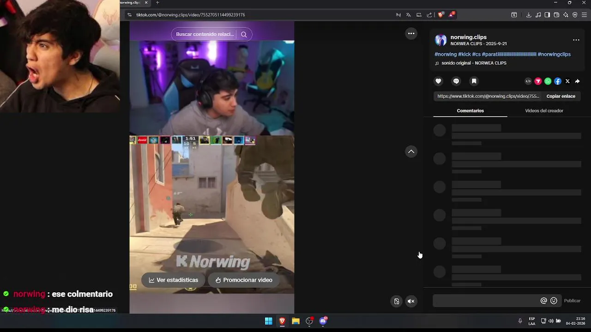The image size is (591, 332).
Task: Click the norwing.clips profile avatar
Action: pyautogui.click(x=441, y=40)
